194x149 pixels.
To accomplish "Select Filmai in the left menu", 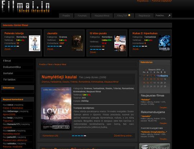I will [x=18, y=61].
